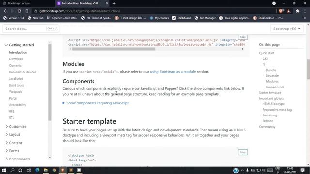
Task: Open Windows taskbar search
Action: [12, 170]
